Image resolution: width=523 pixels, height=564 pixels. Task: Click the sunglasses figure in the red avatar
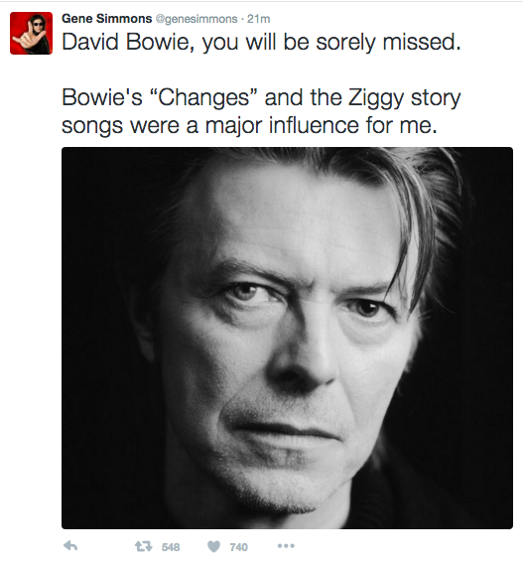(34, 34)
